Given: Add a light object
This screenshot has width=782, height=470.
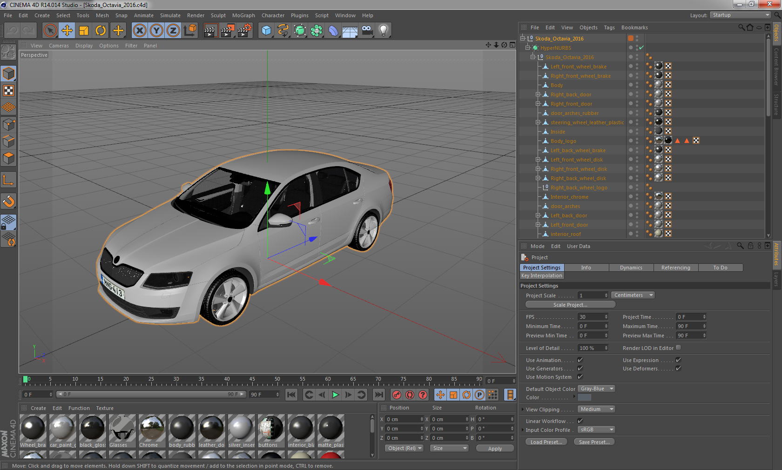Looking at the screenshot, I should coord(384,31).
